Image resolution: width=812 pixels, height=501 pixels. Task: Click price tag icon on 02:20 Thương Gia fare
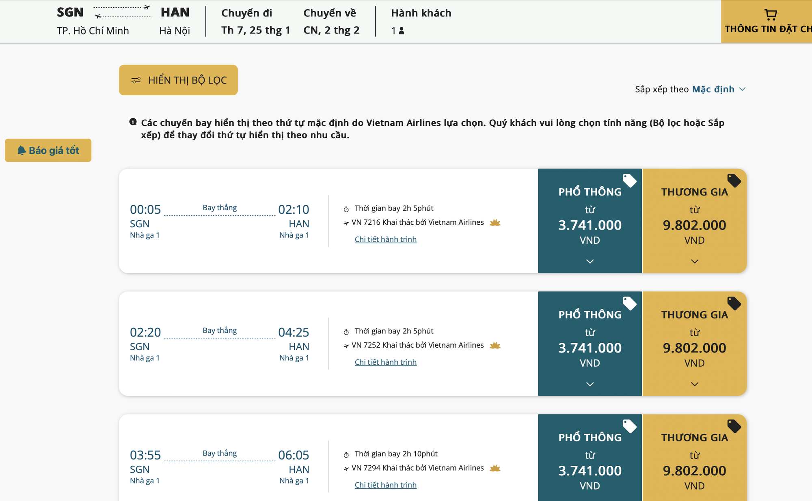[734, 303]
